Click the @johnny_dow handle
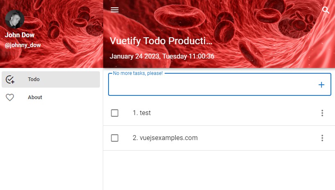335x190 pixels. (x=23, y=45)
